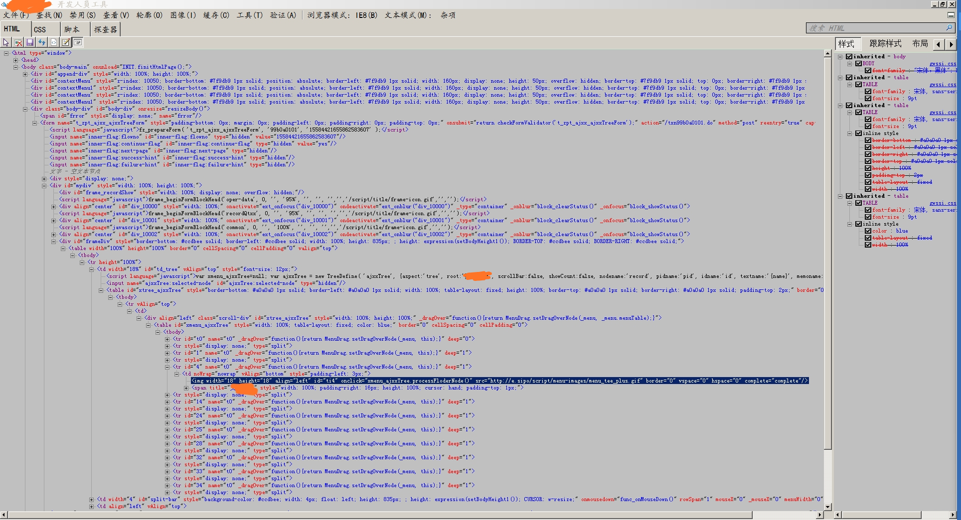
Task: Click the style pane horizontal scroll right arrow
Action: pos(953,515)
